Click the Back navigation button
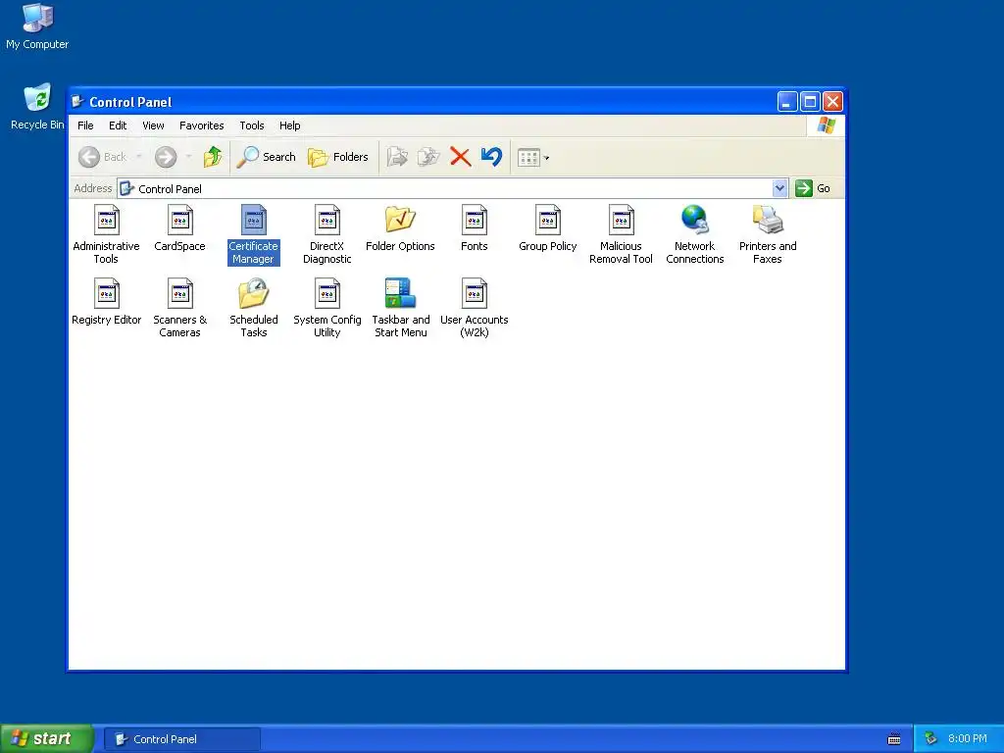The image size is (1004, 753). click(102, 157)
